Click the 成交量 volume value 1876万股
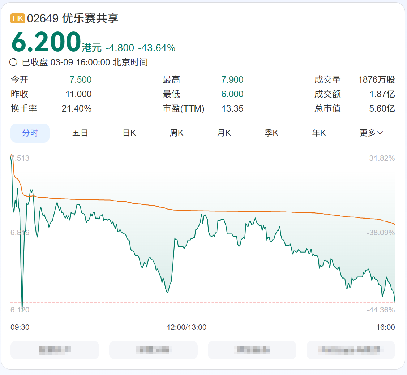407x375 pixels. coord(376,80)
